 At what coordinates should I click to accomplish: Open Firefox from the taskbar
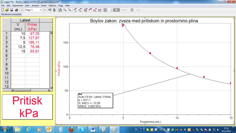(x=72, y=129)
